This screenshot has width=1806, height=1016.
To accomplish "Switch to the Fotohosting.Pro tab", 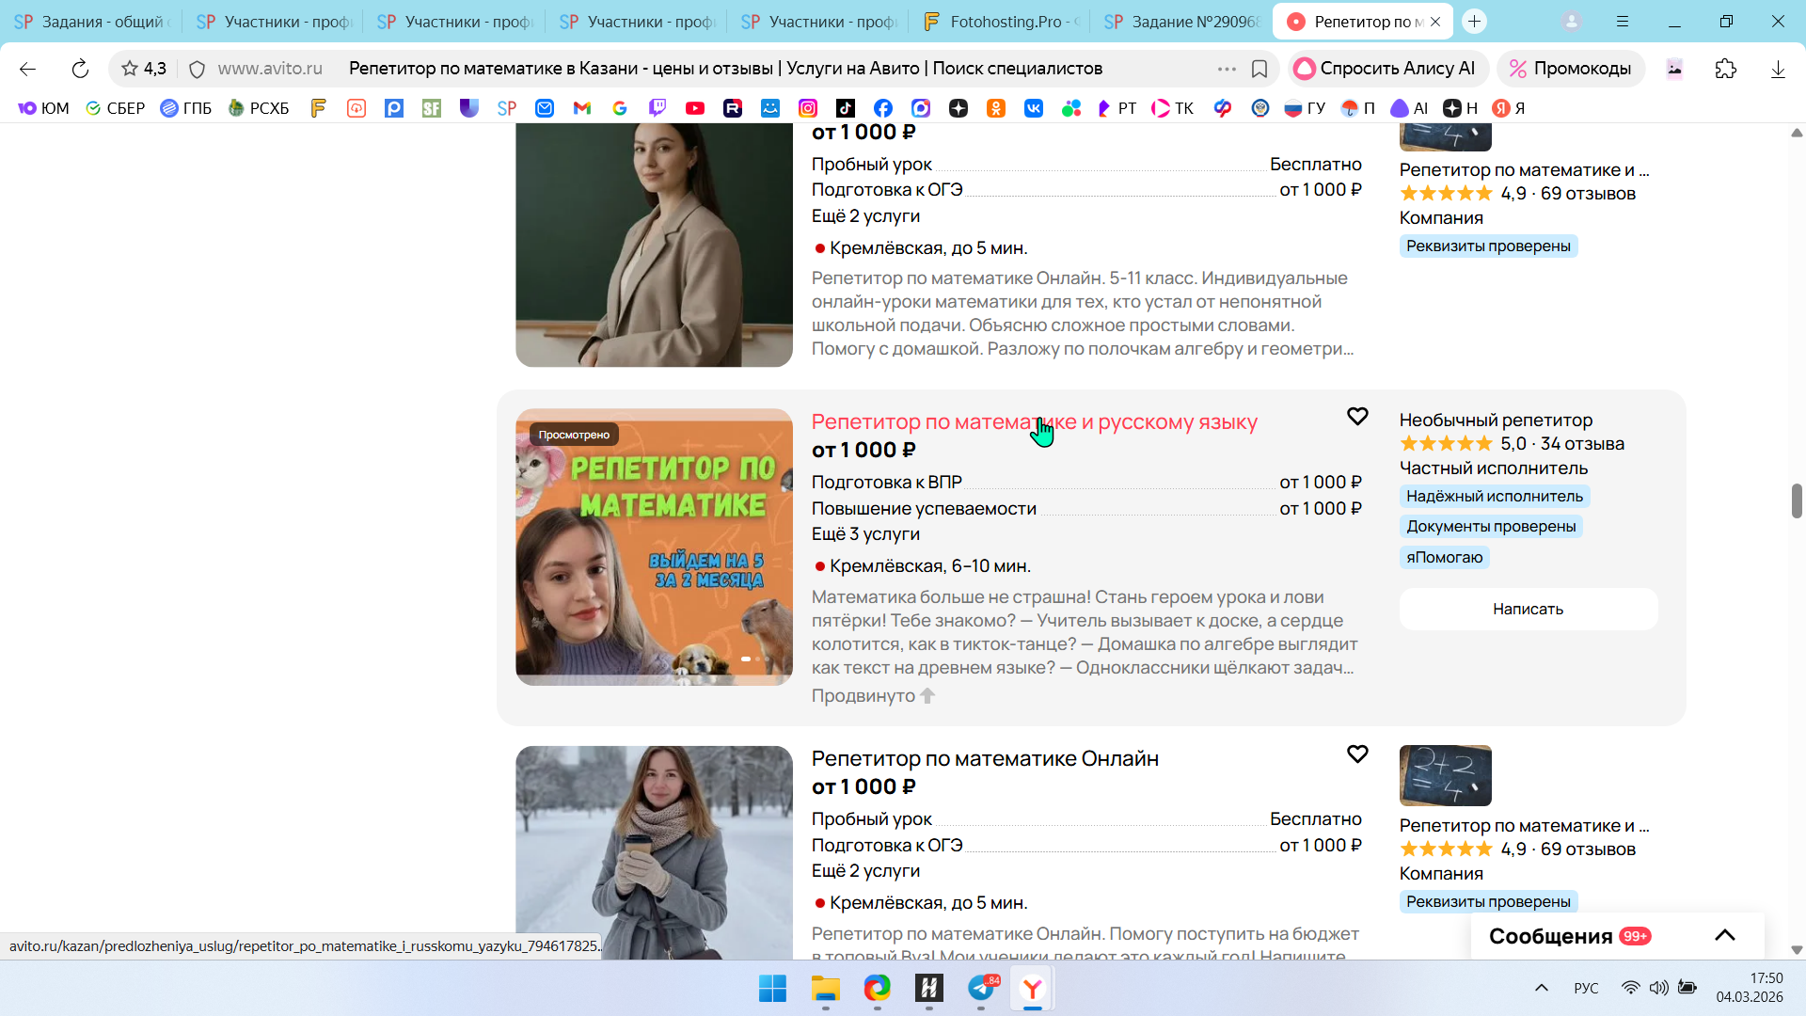I will click(x=1002, y=22).
